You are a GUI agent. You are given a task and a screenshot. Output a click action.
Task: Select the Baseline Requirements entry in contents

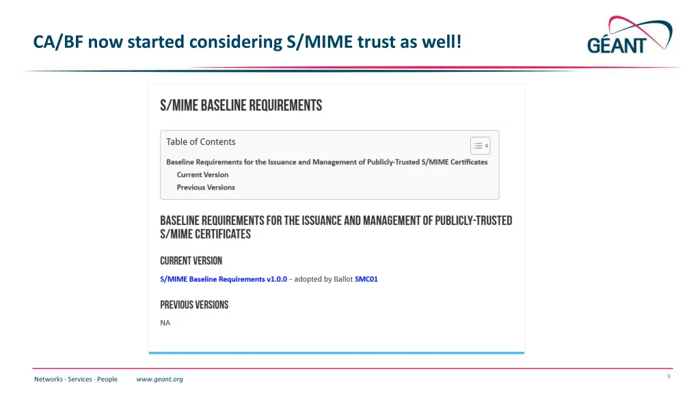point(327,162)
